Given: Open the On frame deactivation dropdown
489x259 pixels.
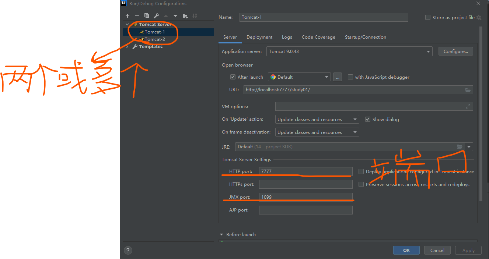Looking at the screenshot, I should 317,132.
